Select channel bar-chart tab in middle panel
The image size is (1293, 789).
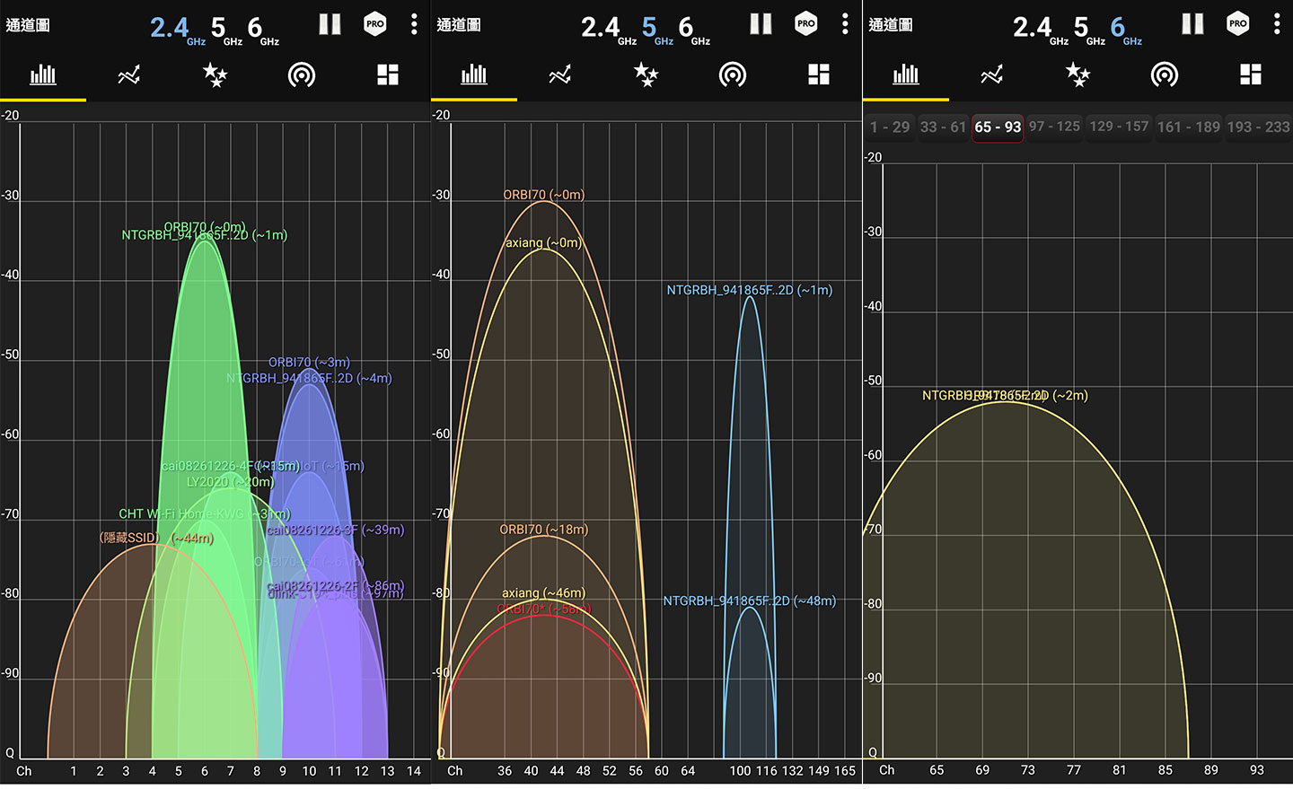474,75
